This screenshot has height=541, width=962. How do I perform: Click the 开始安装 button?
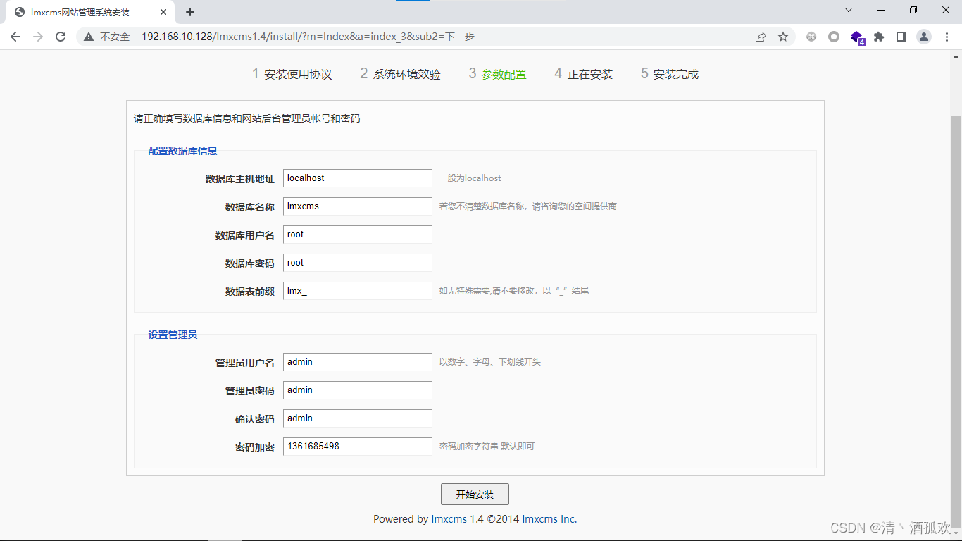click(x=475, y=495)
